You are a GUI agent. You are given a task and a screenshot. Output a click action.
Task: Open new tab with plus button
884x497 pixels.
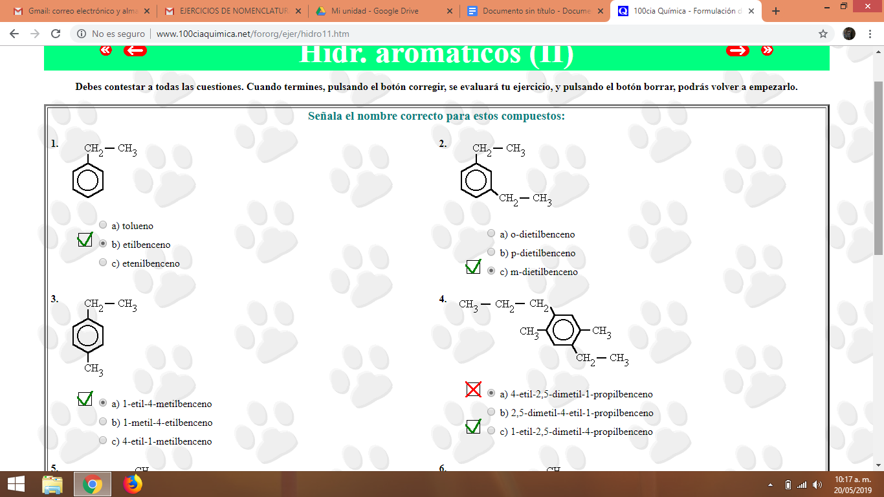tap(776, 11)
